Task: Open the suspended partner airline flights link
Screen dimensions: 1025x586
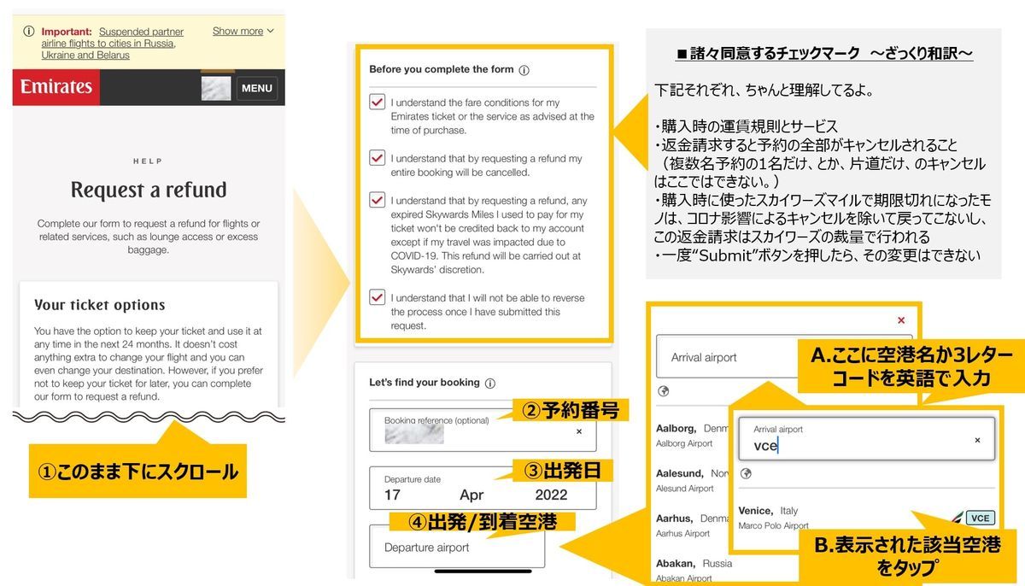Action: tap(113, 43)
